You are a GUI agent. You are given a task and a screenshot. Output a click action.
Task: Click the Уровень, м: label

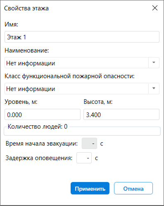click(21, 102)
